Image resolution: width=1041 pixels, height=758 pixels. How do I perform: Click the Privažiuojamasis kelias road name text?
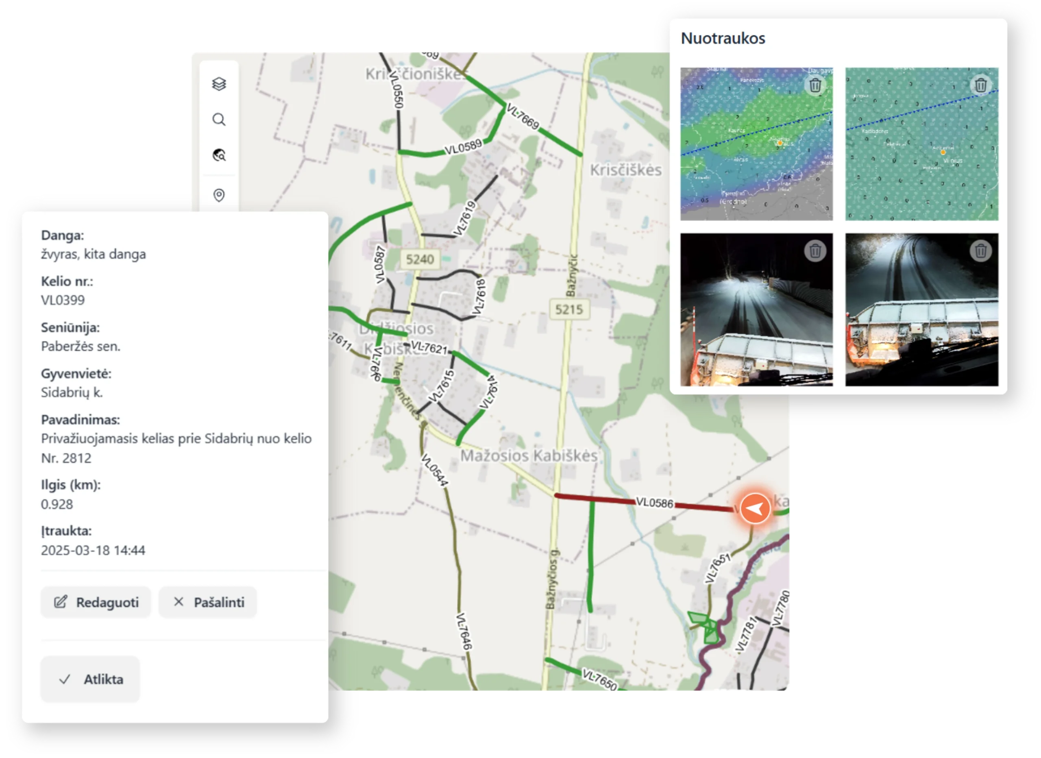176,448
